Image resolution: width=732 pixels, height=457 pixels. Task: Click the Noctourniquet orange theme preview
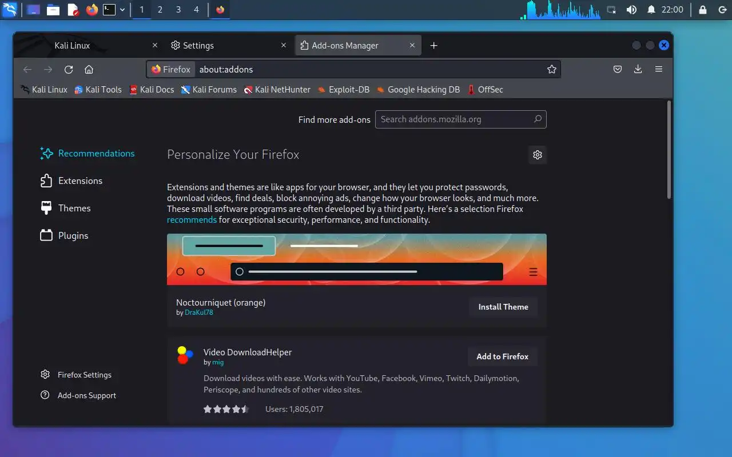coord(357,259)
